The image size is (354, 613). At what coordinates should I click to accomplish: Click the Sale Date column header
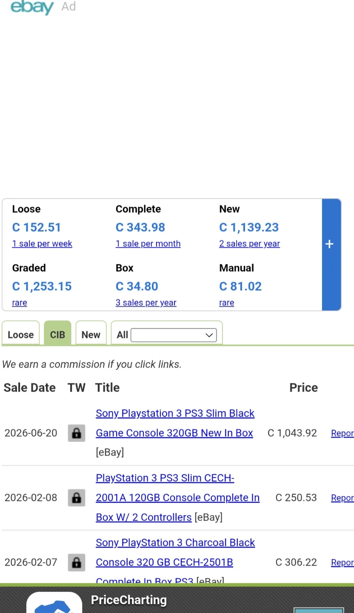pos(30,388)
